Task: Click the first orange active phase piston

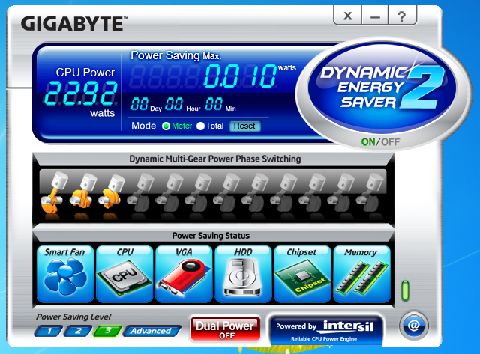Action: [x=54, y=192]
